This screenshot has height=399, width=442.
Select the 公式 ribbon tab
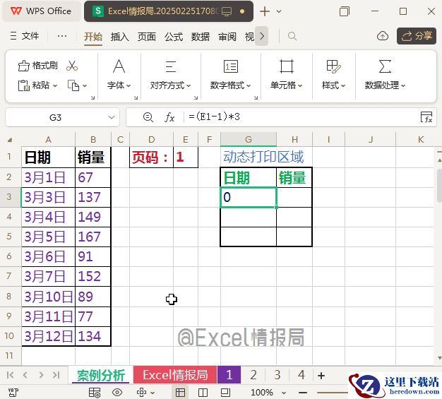pos(174,37)
